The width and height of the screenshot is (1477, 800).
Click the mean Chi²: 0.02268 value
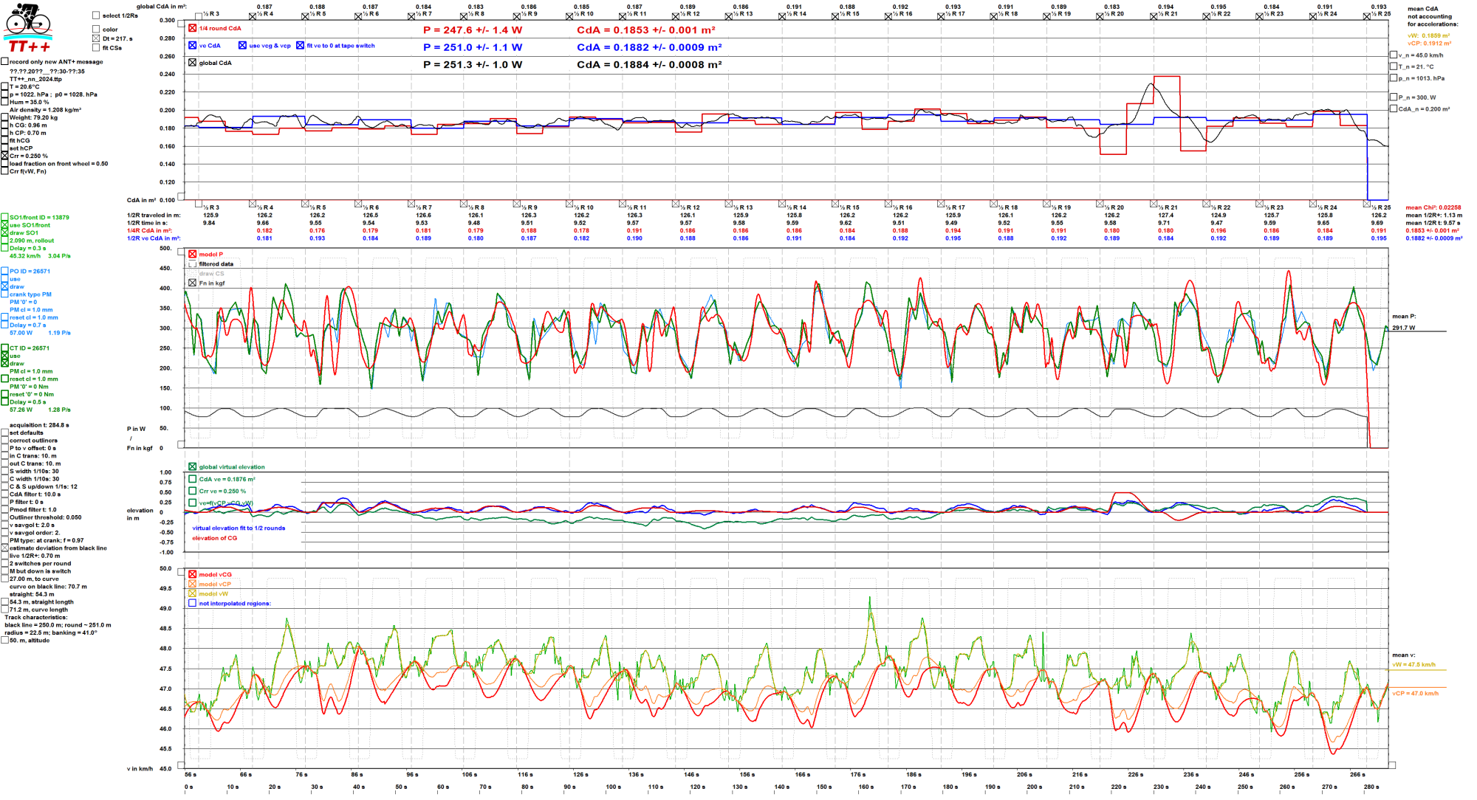click(1433, 208)
